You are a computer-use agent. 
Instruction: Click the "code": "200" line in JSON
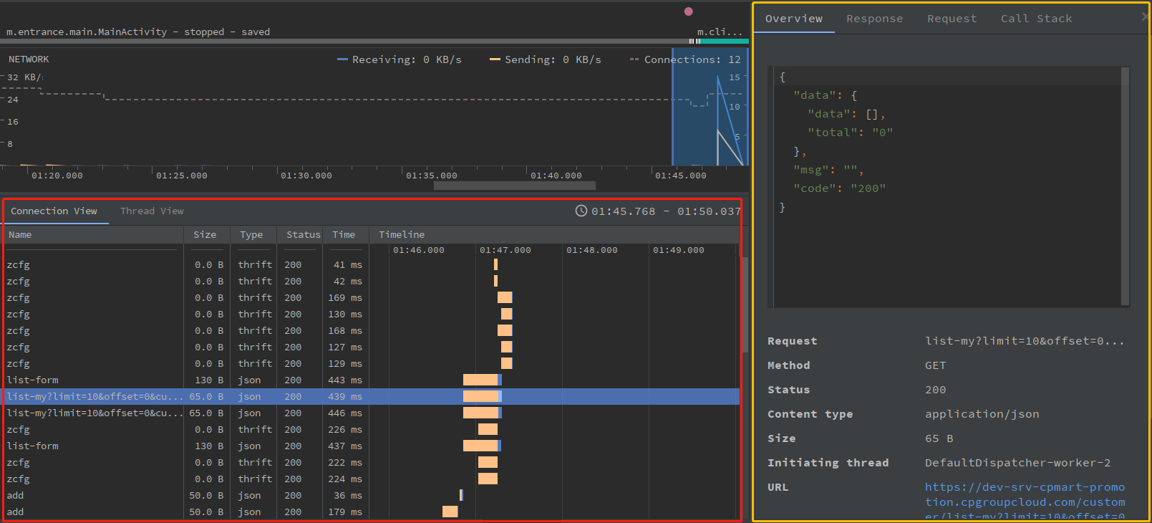tap(839, 188)
